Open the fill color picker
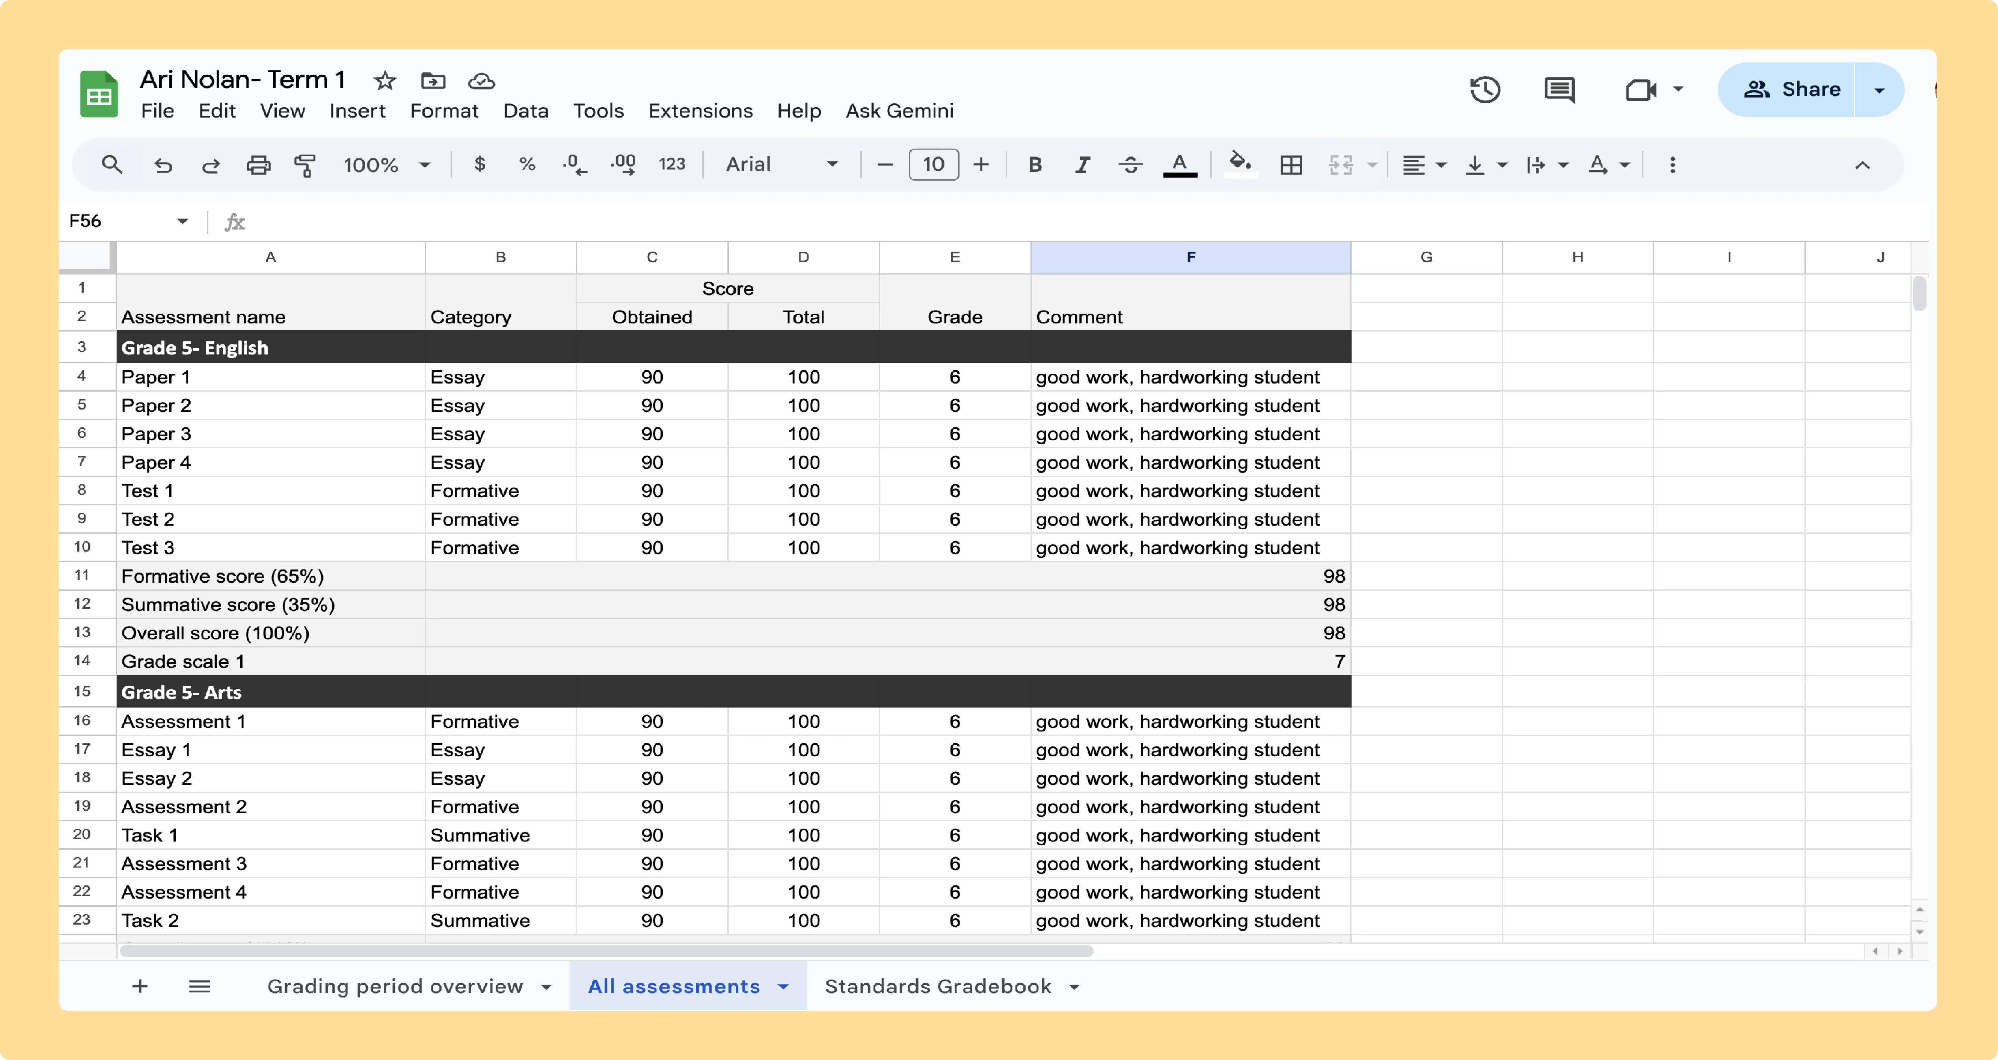Viewport: 1998px width, 1060px height. point(1240,164)
